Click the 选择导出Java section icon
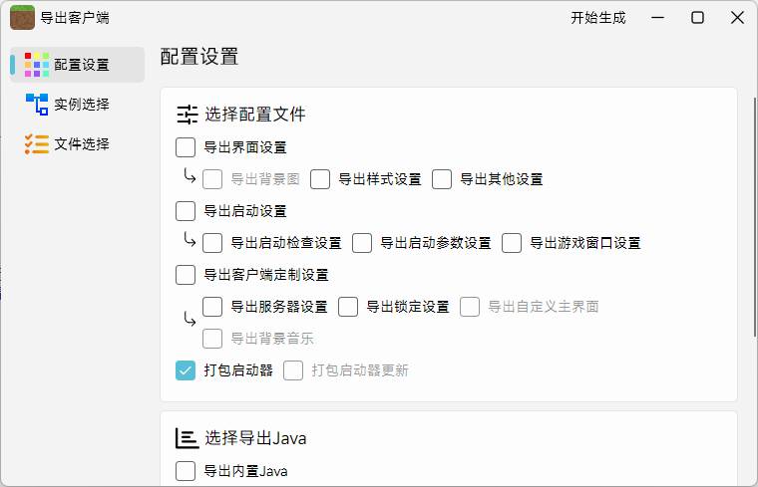This screenshot has width=758, height=487. (187, 437)
